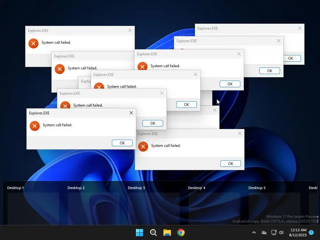This screenshot has width=320, height=240.
Task: Launch File Explorer from the taskbar
Action: click(167, 232)
